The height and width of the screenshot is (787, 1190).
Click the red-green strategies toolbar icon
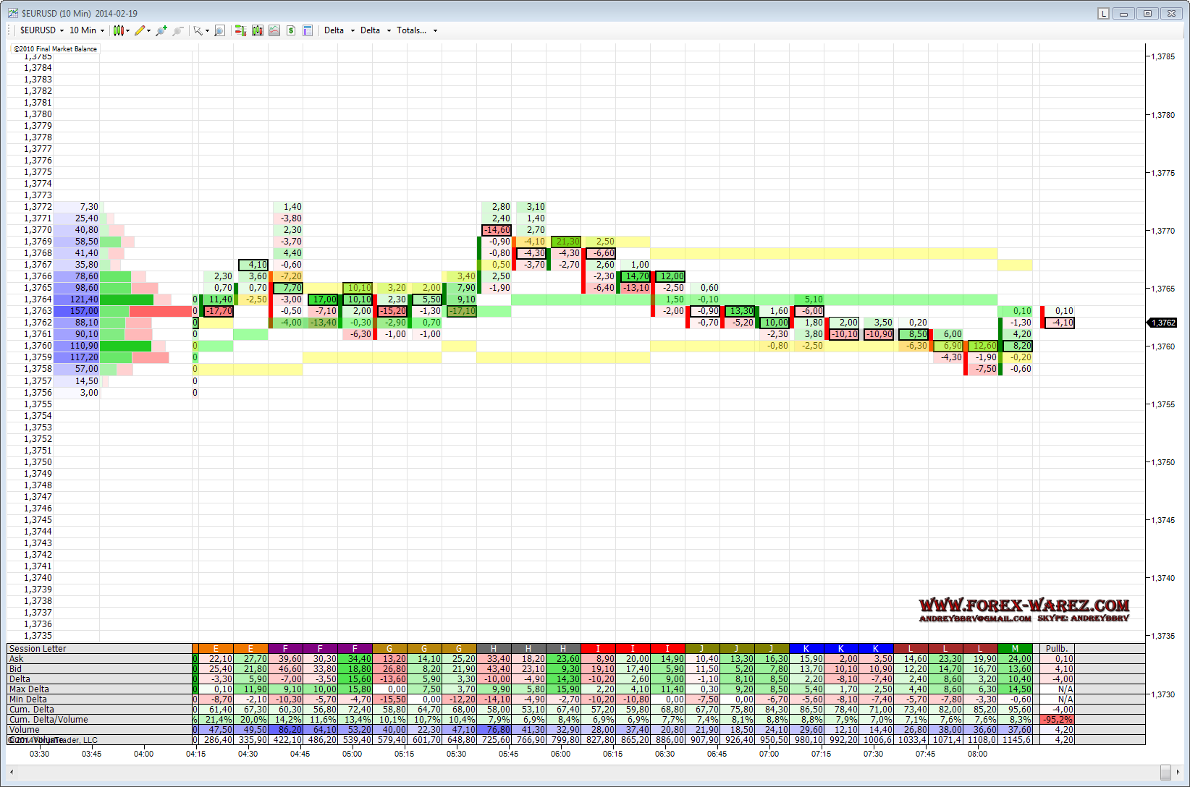tap(240, 30)
